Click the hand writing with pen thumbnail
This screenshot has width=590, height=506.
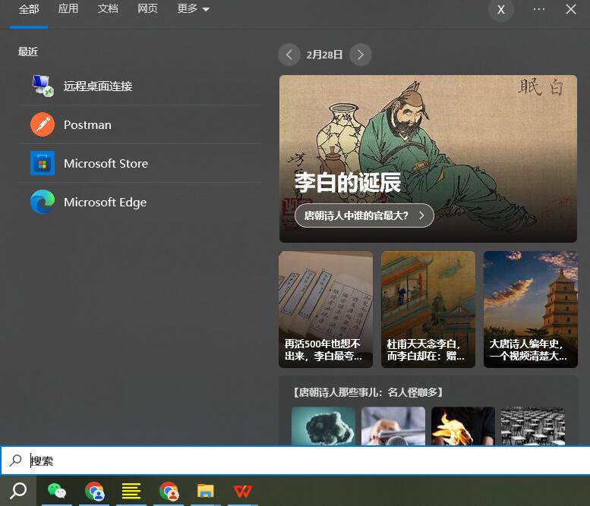point(393,426)
